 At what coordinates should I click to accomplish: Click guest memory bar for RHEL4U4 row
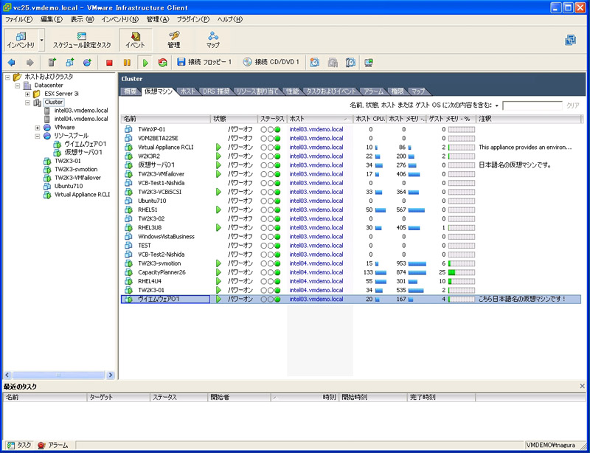(x=462, y=281)
